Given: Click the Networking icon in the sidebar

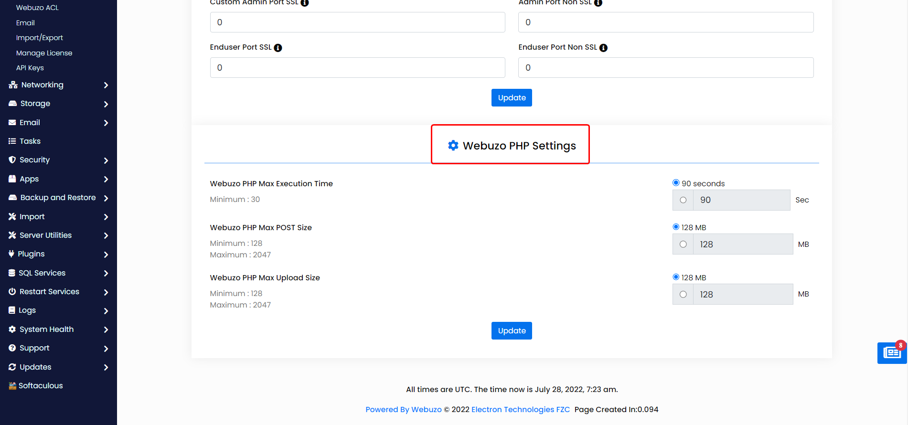Looking at the screenshot, I should coord(13,85).
